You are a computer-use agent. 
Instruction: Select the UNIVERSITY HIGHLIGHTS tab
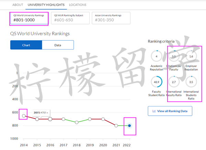pyautogui.click(x=46, y=5)
